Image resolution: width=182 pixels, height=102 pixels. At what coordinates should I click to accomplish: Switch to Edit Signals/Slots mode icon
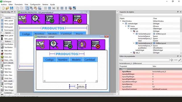tap(31, 8)
